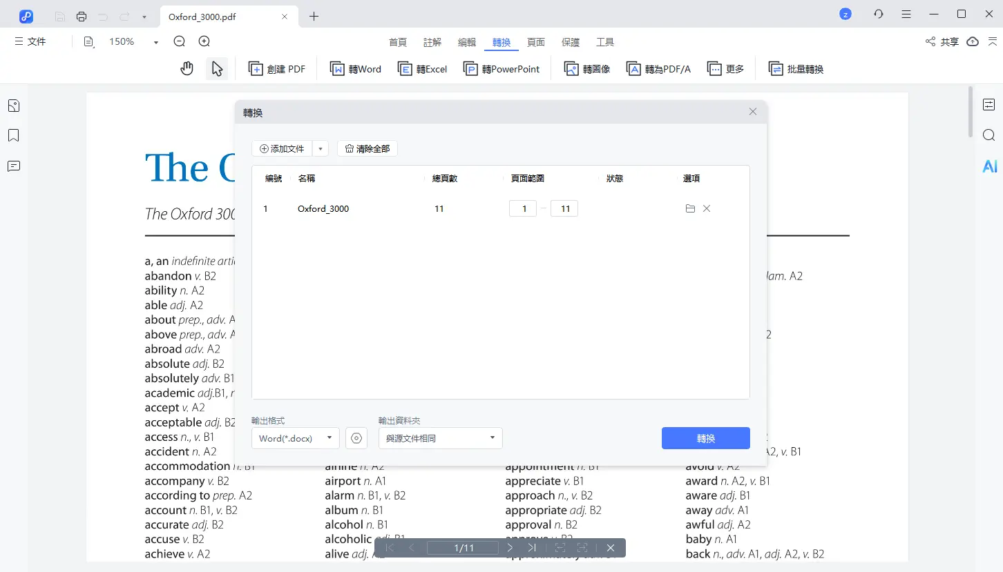
Task: Switch to the 頁面 tab
Action: (536, 42)
